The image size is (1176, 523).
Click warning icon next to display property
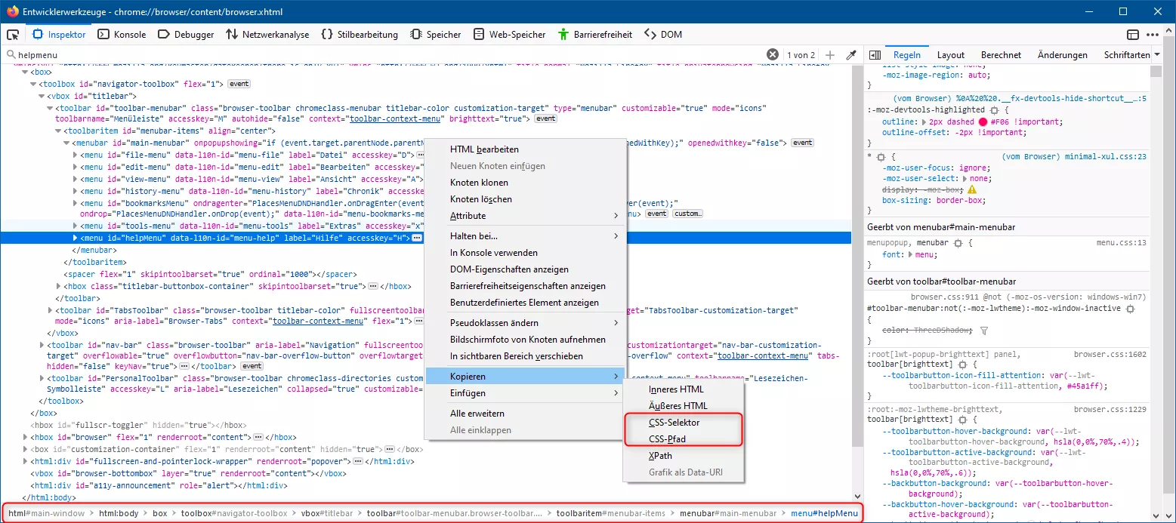point(972,189)
